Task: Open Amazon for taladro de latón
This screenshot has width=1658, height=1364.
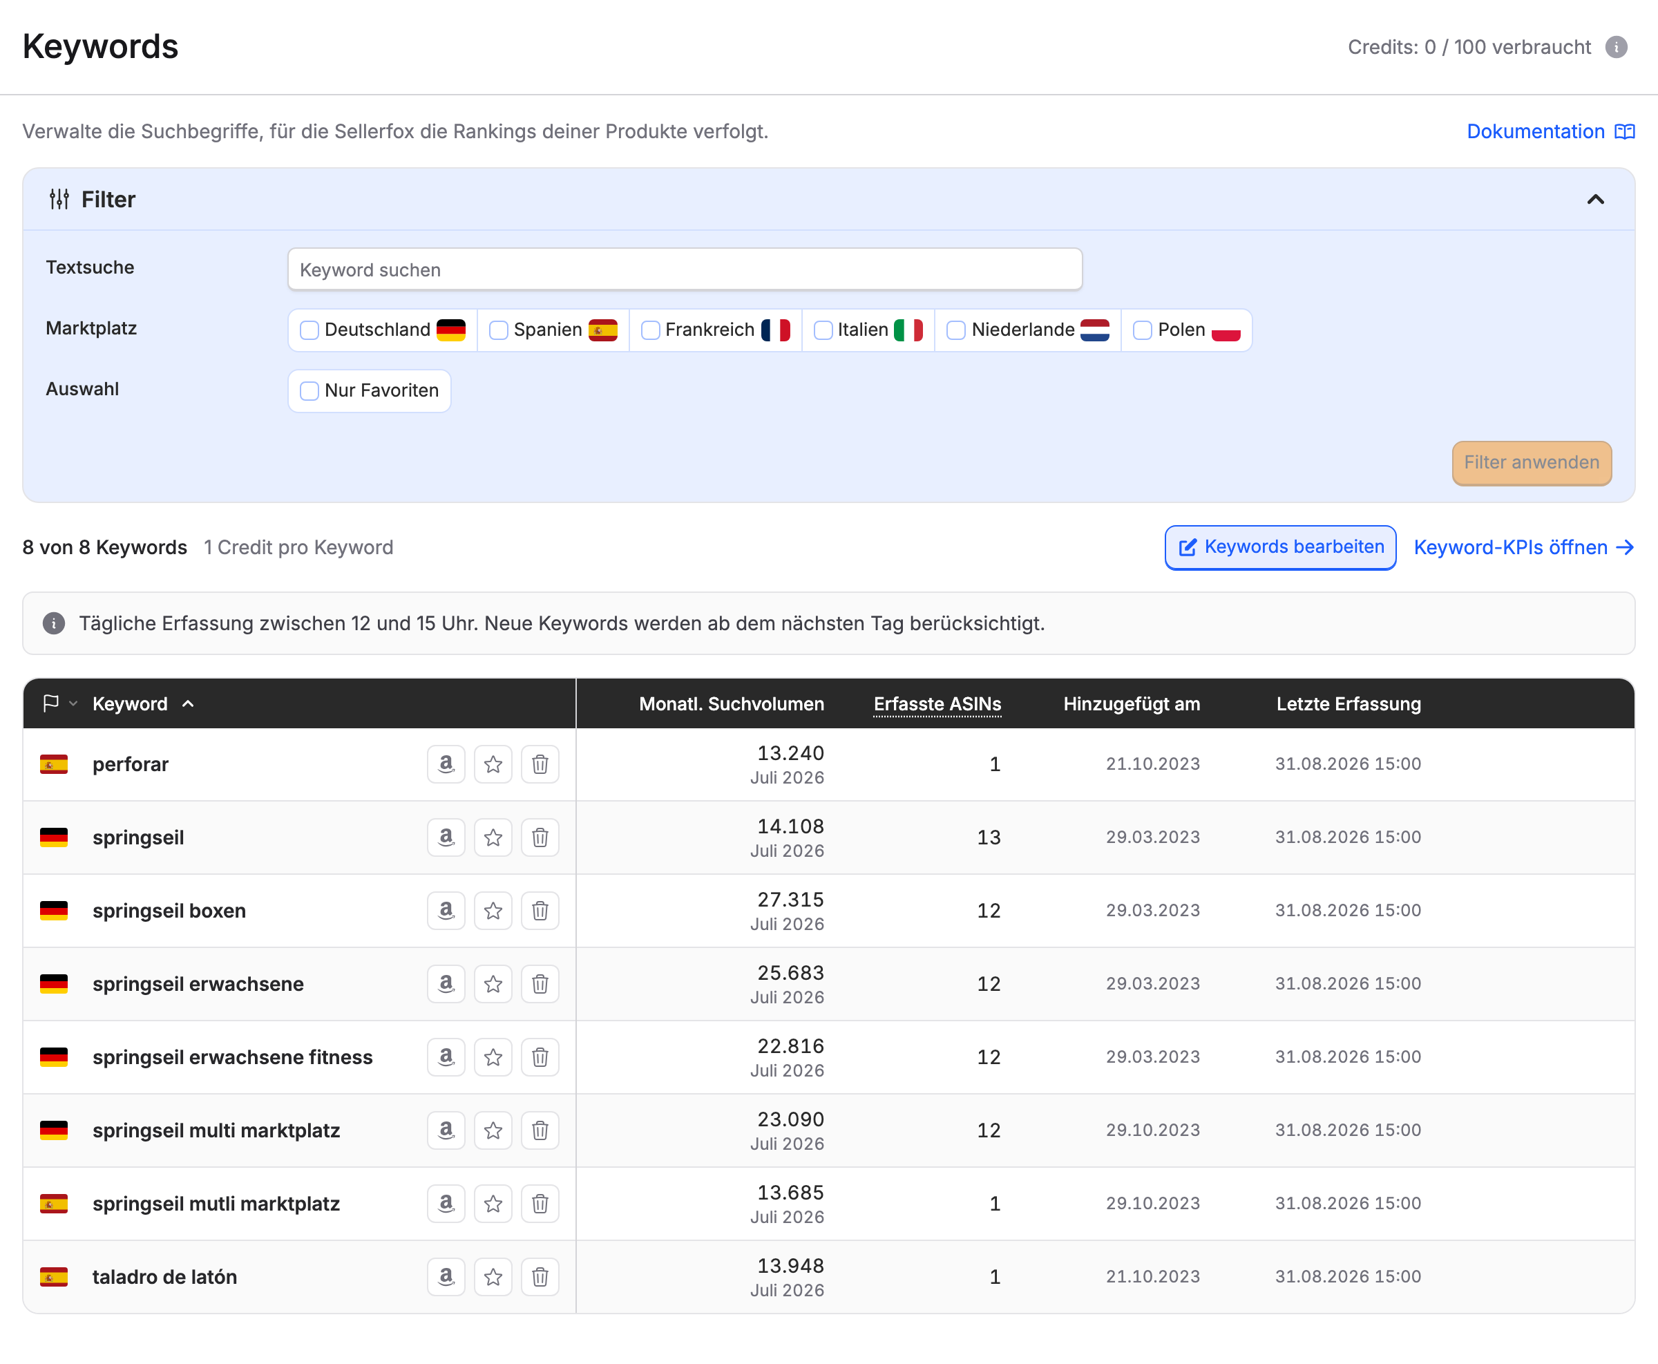Action: tap(446, 1276)
